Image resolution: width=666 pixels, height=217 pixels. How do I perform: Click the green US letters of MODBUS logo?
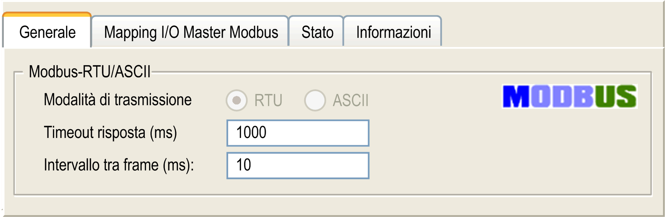(615, 96)
